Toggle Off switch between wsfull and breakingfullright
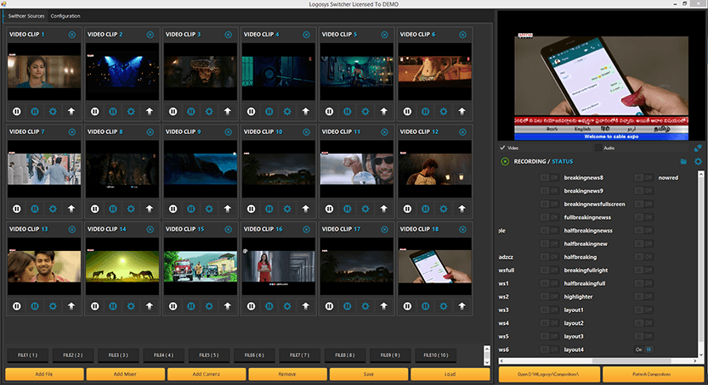708x385 pixels. click(x=550, y=271)
